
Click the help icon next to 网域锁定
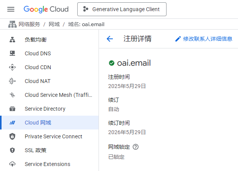click(136, 147)
